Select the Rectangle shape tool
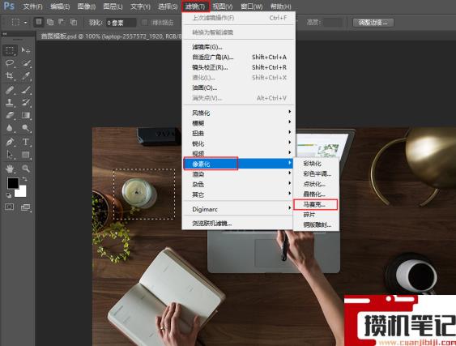 (26, 155)
